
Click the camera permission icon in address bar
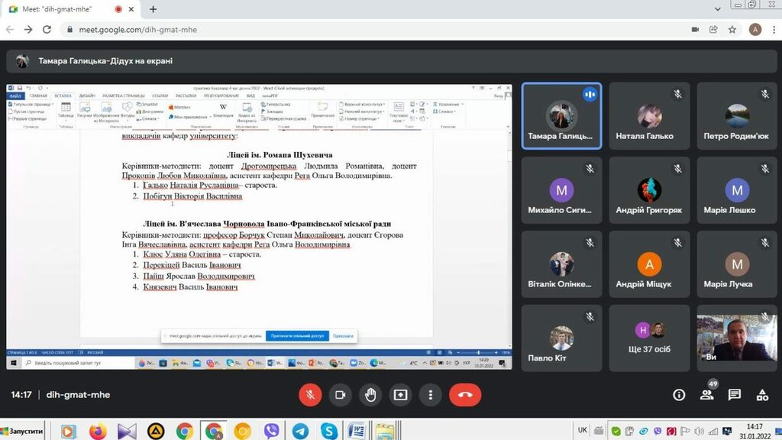(695, 30)
